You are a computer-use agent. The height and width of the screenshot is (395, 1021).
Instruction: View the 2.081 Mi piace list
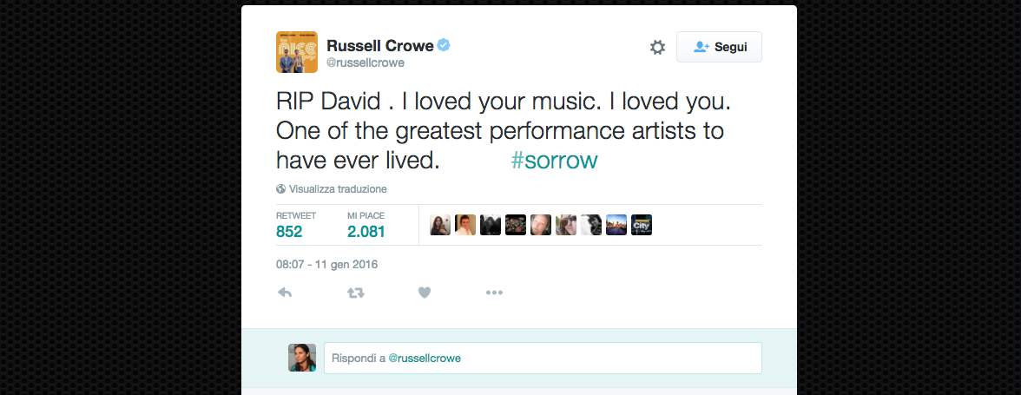pos(366,232)
